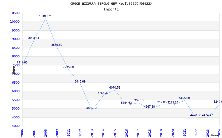Click the x-axis year label 2021
The height and width of the screenshot is (138, 222).
[x=185, y=133]
